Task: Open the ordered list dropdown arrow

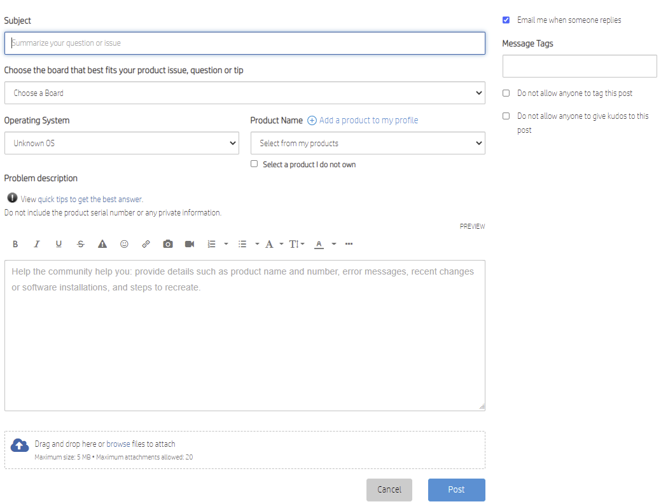Action: click(226, 243)
